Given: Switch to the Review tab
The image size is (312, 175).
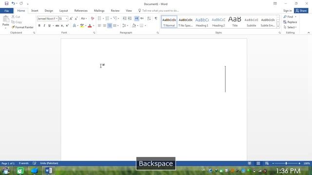Looking at the screenshot, I should (x=115, y=11).
